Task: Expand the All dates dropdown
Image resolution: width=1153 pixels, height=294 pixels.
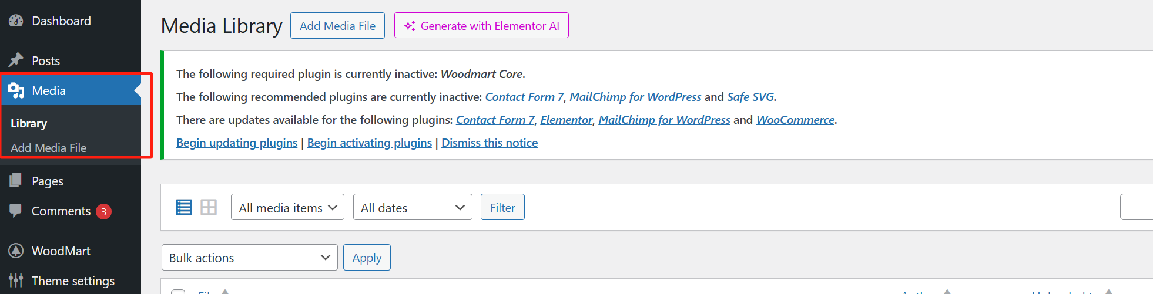Action: click(412, 207)
